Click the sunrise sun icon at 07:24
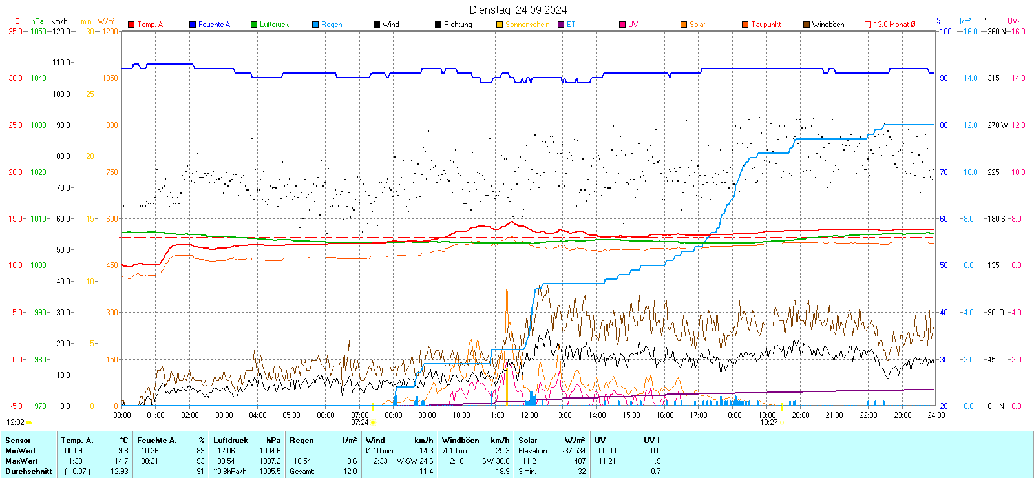The image size is (1034, 478). [x=373, y=422]
